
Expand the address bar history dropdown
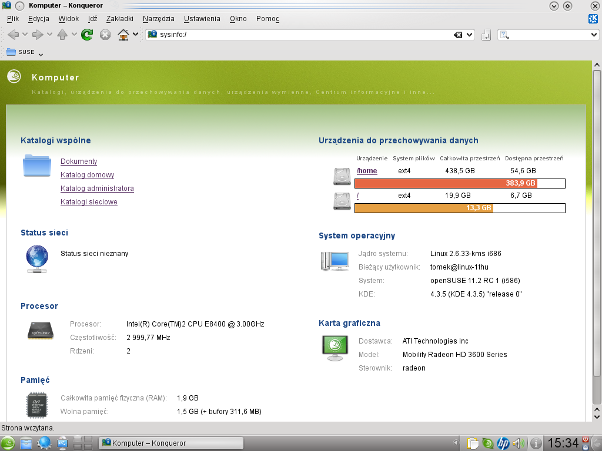[x=470, y=35]
